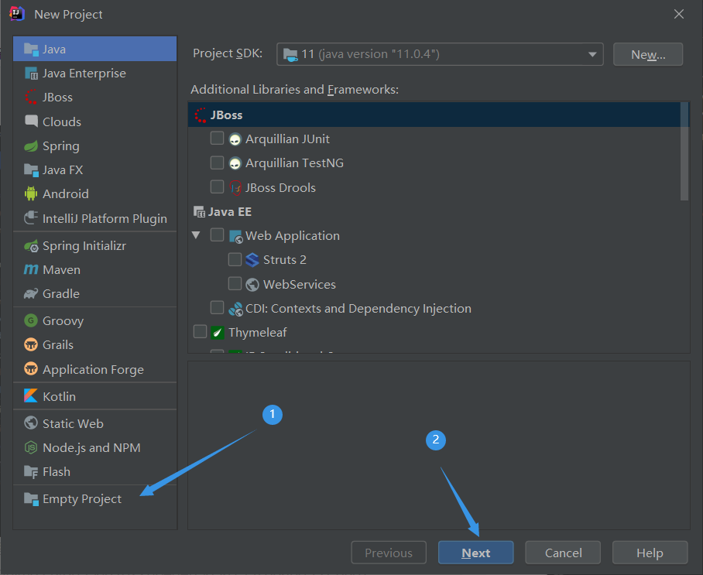Select Spring Initializr project type
The image size is (703, 575).
point(95,245)
